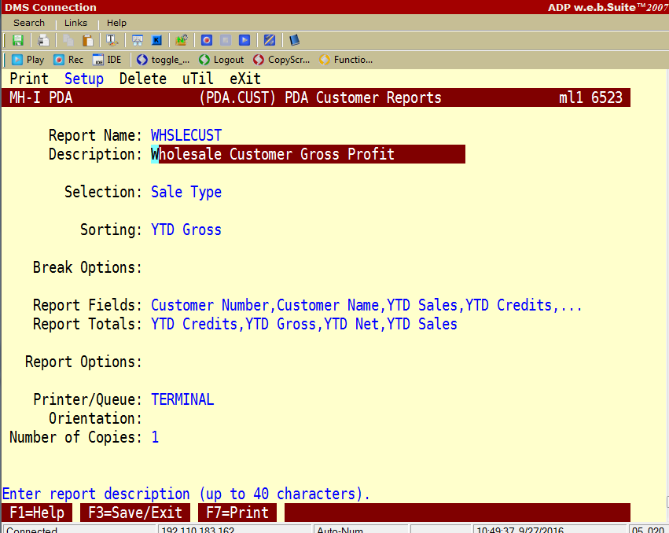Select the Delete terminal menu option
This screenshot has width=669, height=533.
coord(143,79)
